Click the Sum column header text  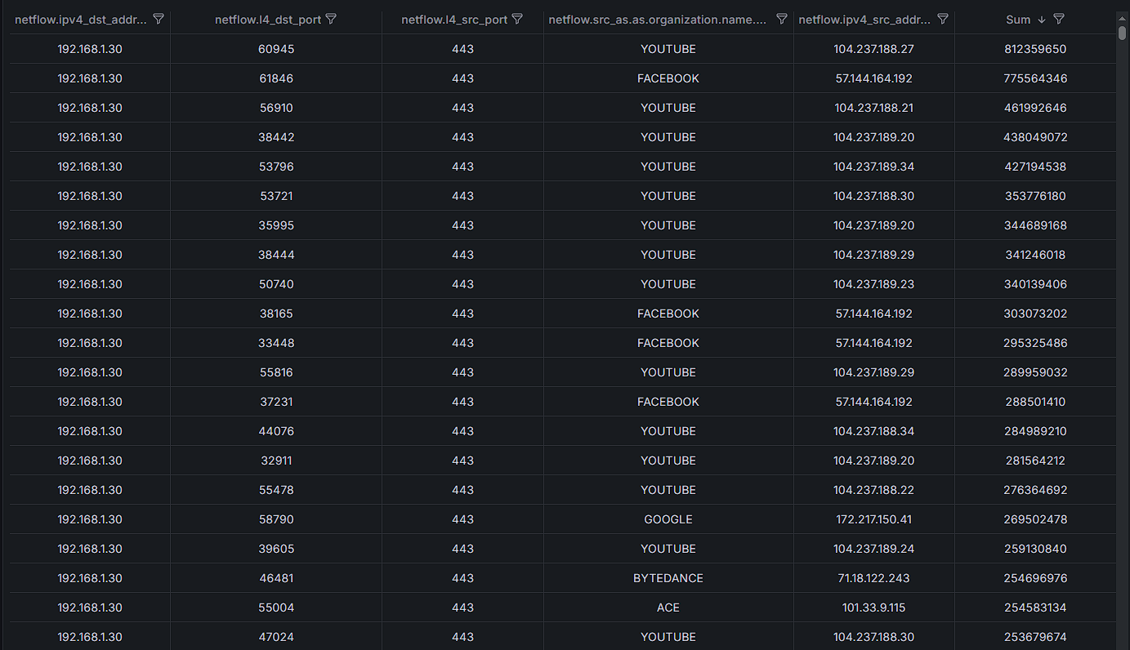pos(1018,20)
